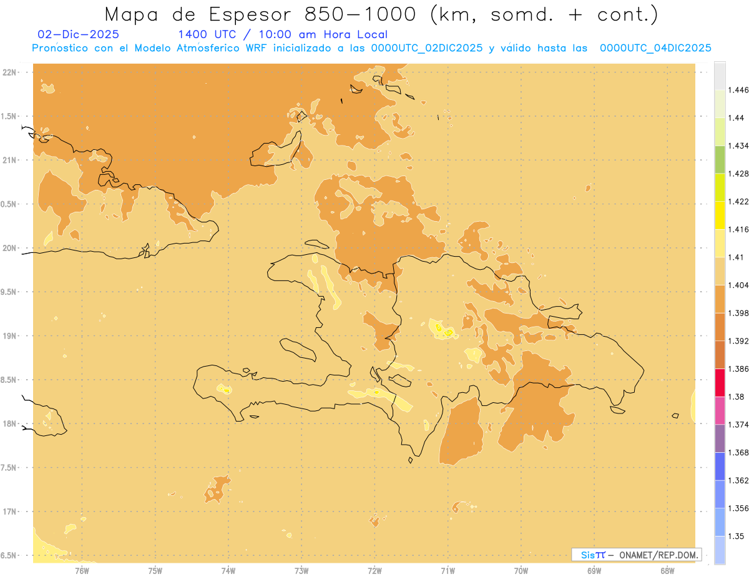Image resolution: width=749 pixels, height=579 pixels.
Task: Click the latitude label '17N'
Action: [10, 512]
